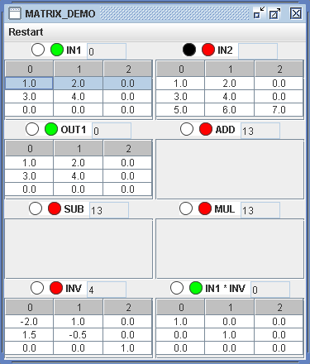
Task: Select the highlighted 1.0 cell in IN1 table
Action: click(29, 84)
